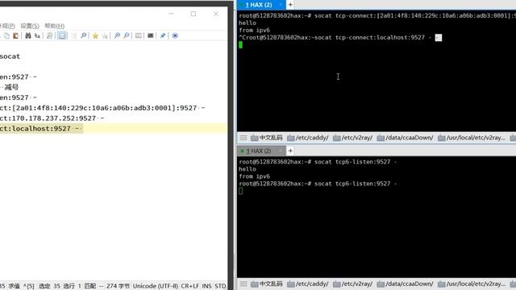
Task: Click the word wrap toolbar icon
Action: [x=50, y=35]
